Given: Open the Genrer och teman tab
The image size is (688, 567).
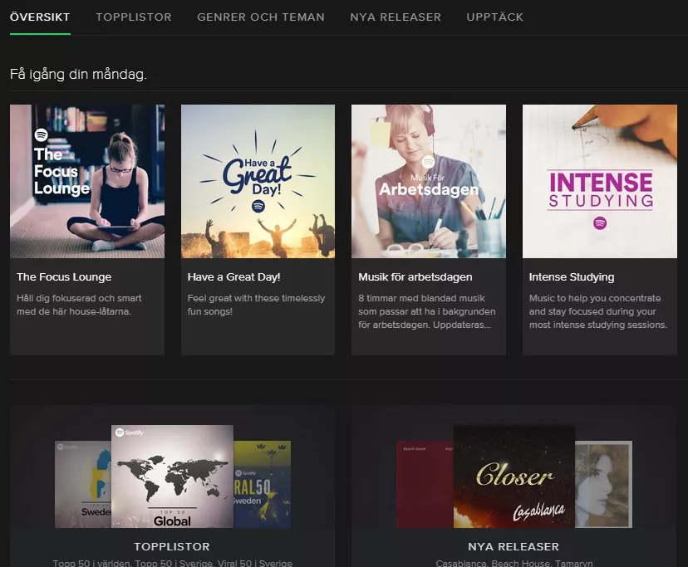Looking at the screenshot, I should (261, 17).
